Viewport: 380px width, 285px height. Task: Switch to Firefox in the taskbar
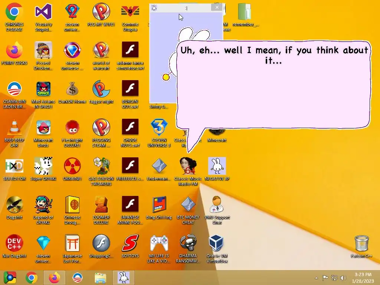pyautogui.click(x=54, y=278)
